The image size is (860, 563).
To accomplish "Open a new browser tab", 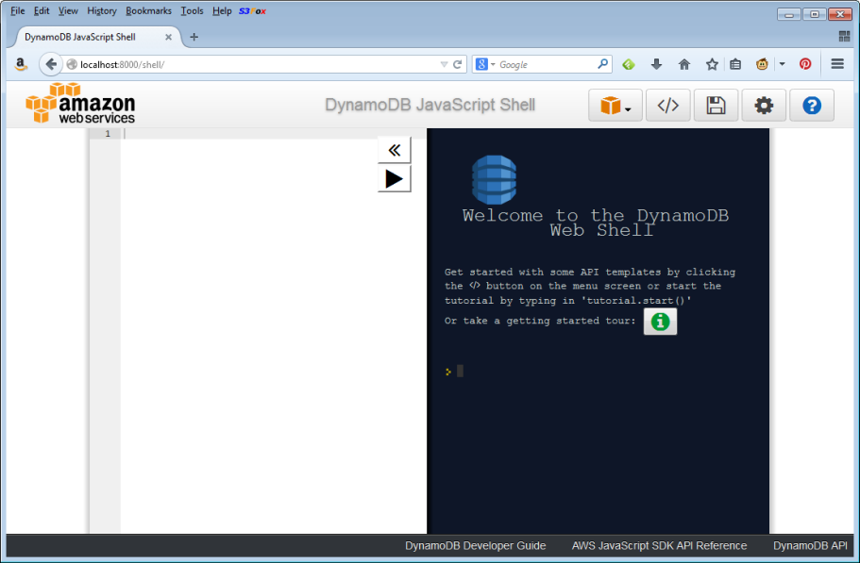I will [194, 37].
